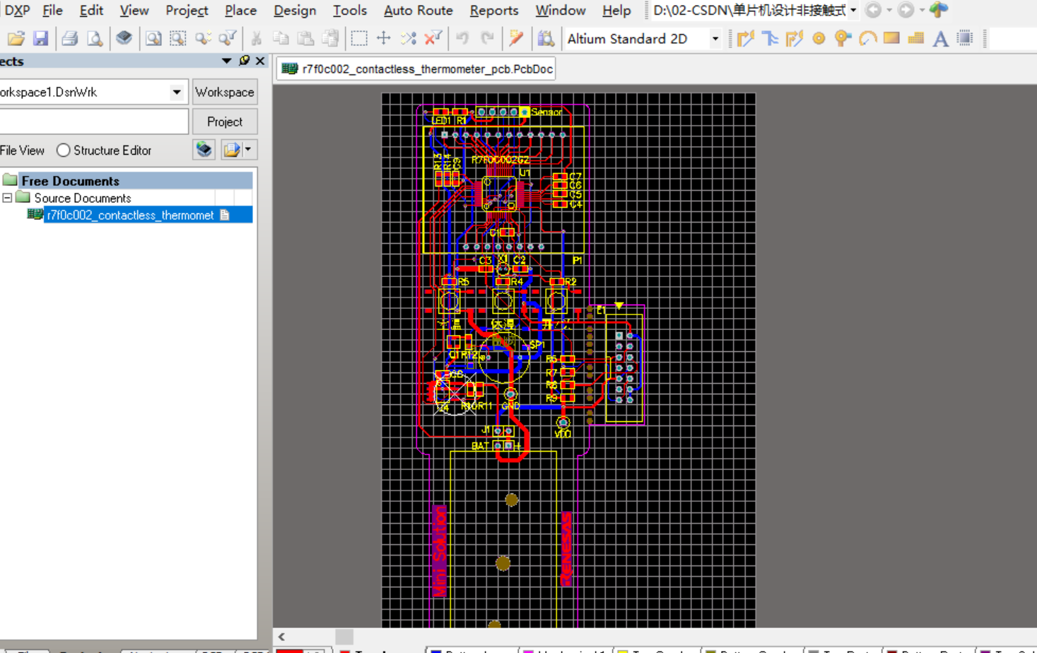
Task: Open the Altium Standard 2D view configuration dropdown
Action: pos(715,39)
